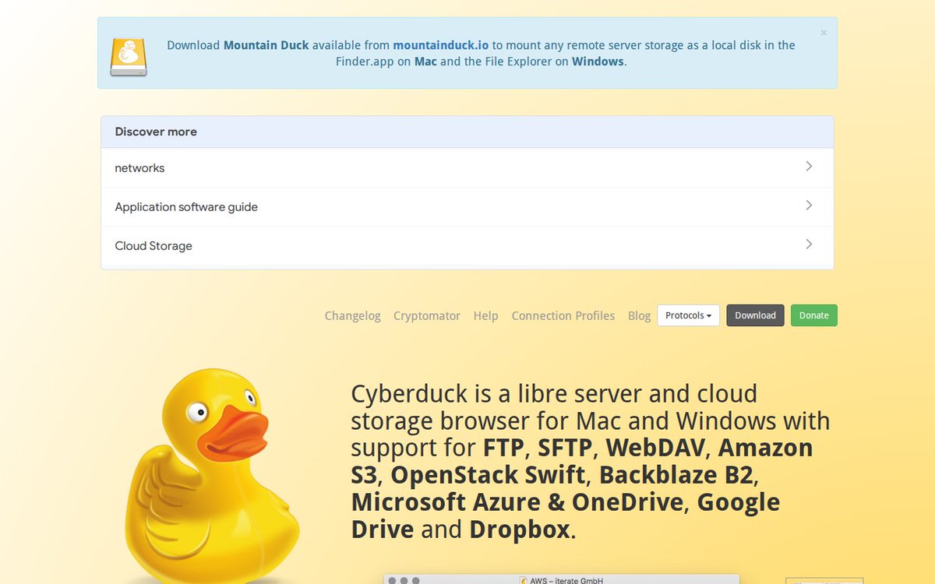Open the Help menu link

point(486,315)
